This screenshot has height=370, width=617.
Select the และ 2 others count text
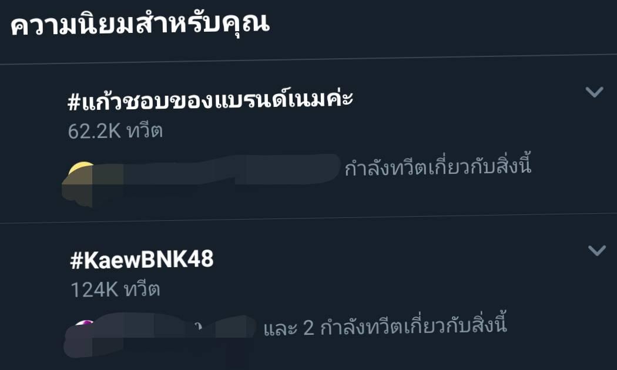(x=289, y=328)
